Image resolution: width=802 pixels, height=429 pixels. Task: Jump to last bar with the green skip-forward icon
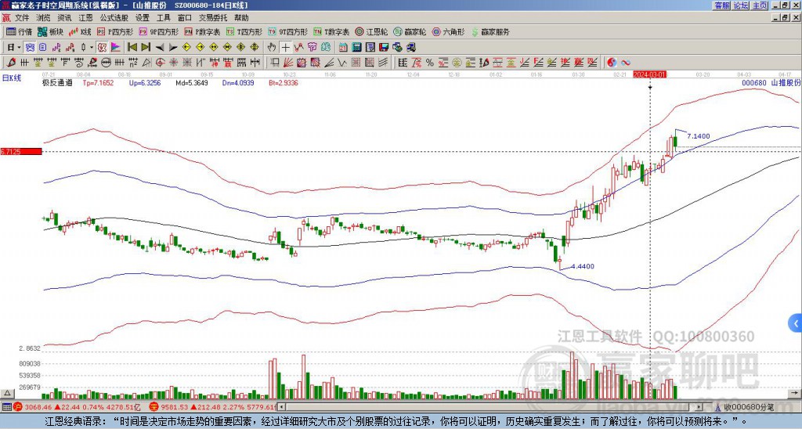(146, 48)
